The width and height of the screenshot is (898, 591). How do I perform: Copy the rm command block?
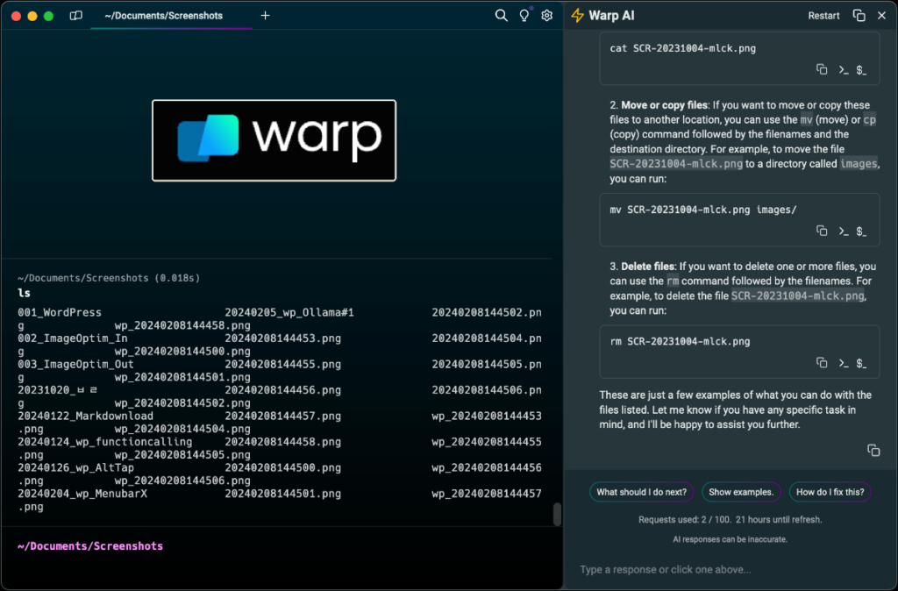(x=822, y=362)
